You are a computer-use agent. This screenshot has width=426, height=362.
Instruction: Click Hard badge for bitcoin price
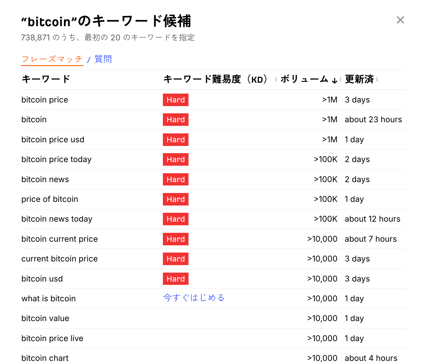pyautogui.click(x=176, y=100)
